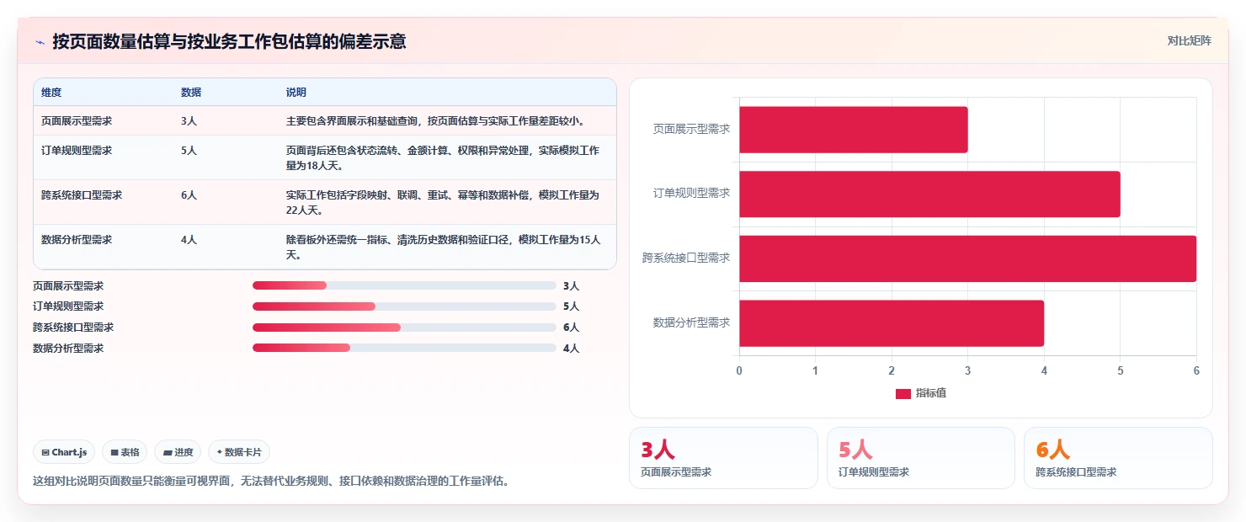This screenshot has width=1246, height=522.
Task: Click the chart title heading text
Action: pyautogui.click(x=229, y=41)
